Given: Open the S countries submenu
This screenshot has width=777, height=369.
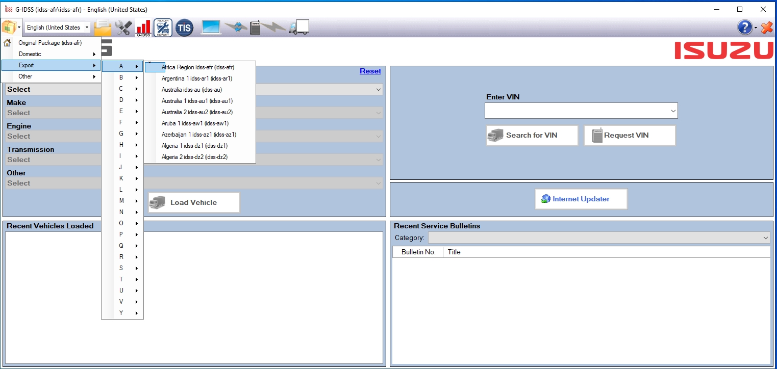Looking at the screenshot, I should tap(122, 268).
